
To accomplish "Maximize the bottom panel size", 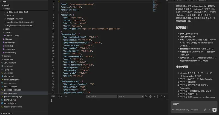I will (x=160, y=97).
